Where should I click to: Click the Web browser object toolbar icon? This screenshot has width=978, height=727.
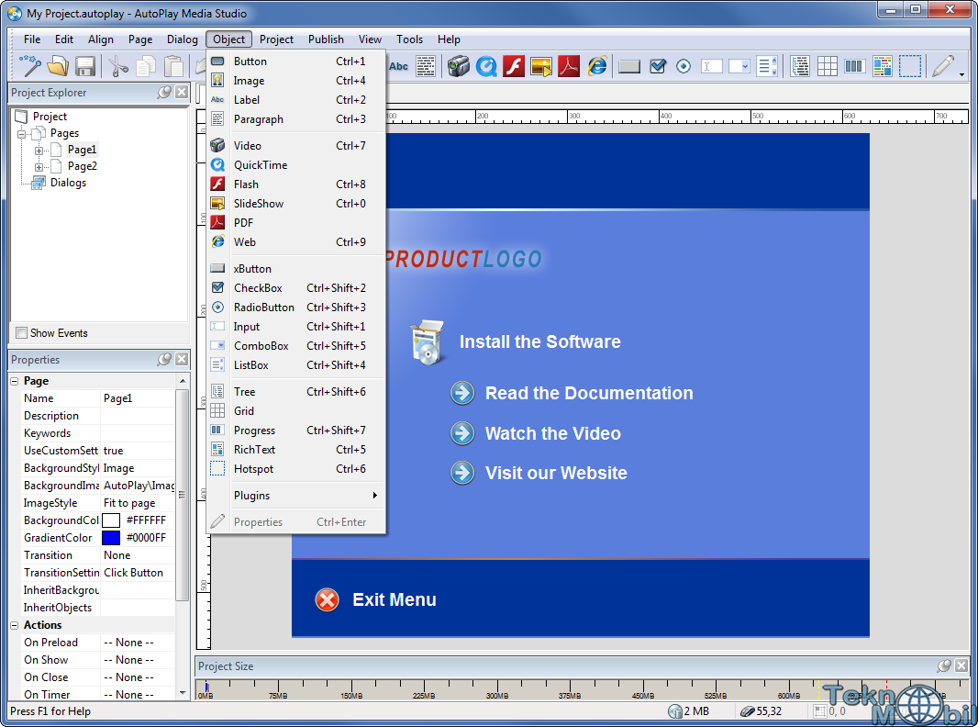tap(597, 66)
